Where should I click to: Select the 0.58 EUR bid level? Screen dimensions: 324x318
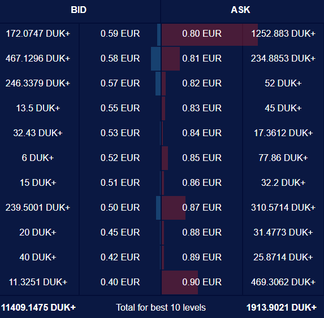(x=120, y=58)
